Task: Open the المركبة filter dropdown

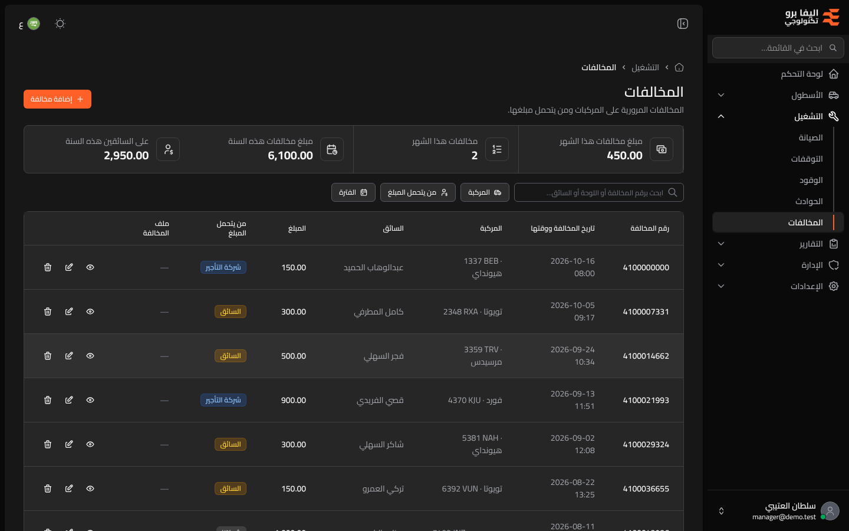Action: tap(485, 192)
